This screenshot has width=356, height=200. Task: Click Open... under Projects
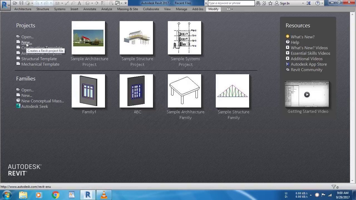point(27,37)
